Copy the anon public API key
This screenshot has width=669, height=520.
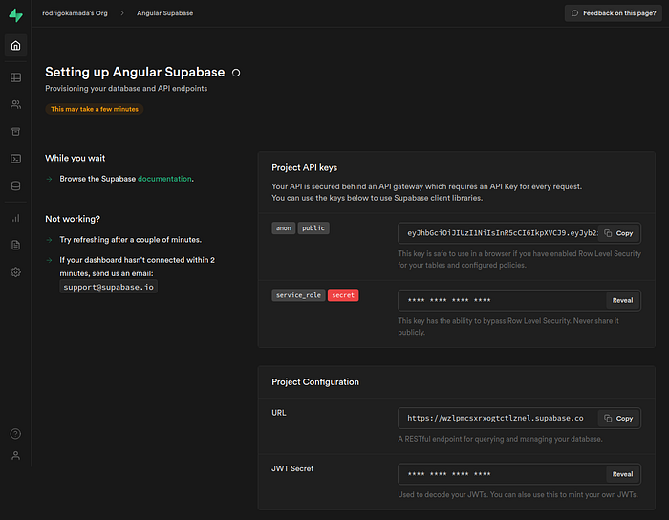(x=619, y=233)
